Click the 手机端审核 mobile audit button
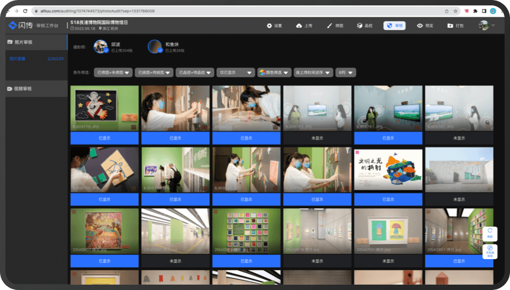 click(x=489, y=251)
